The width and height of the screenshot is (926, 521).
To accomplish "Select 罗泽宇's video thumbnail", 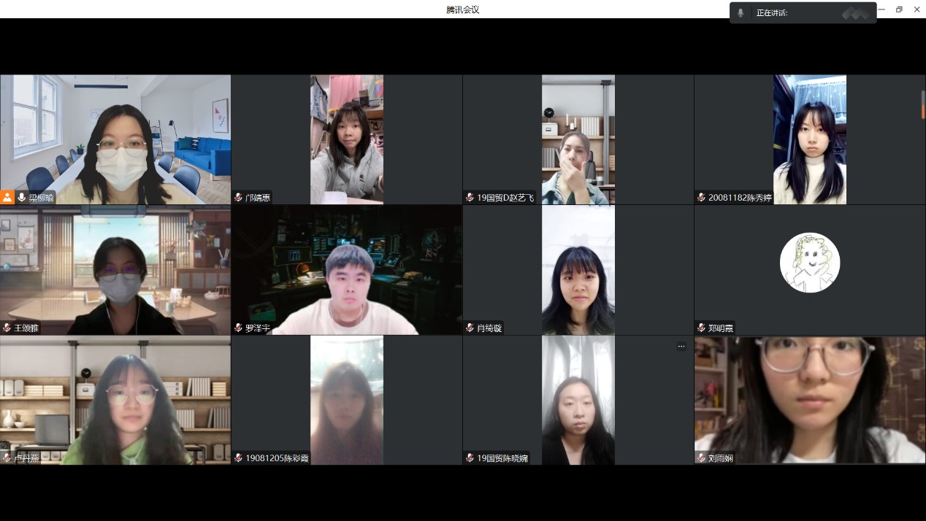I will (x=347, y=269).
